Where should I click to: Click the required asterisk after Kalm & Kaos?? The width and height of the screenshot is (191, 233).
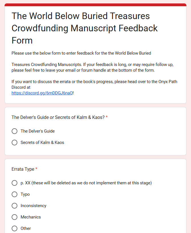click(107, 117)
